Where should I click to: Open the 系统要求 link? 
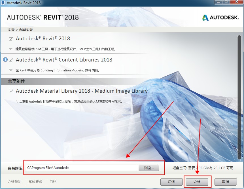35,182
